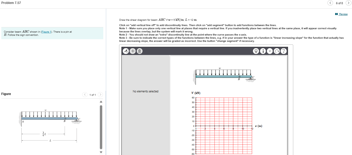Click the add segment plus icon
The width and height of the screenshot is (352, 155).
coord(133,51)
